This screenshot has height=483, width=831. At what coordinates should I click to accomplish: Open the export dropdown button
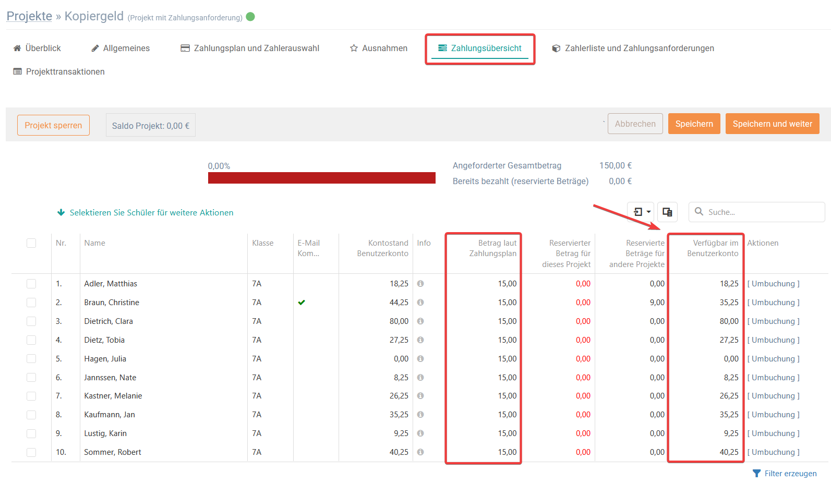pos(641,212)
